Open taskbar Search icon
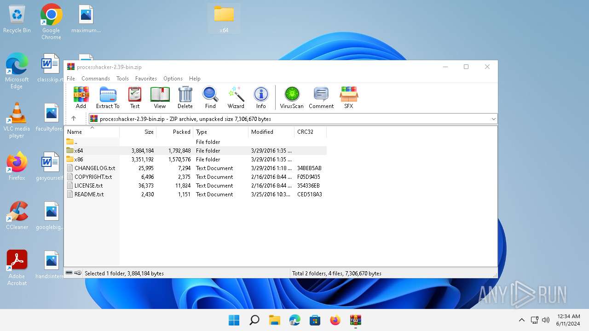 coord(254,320)
